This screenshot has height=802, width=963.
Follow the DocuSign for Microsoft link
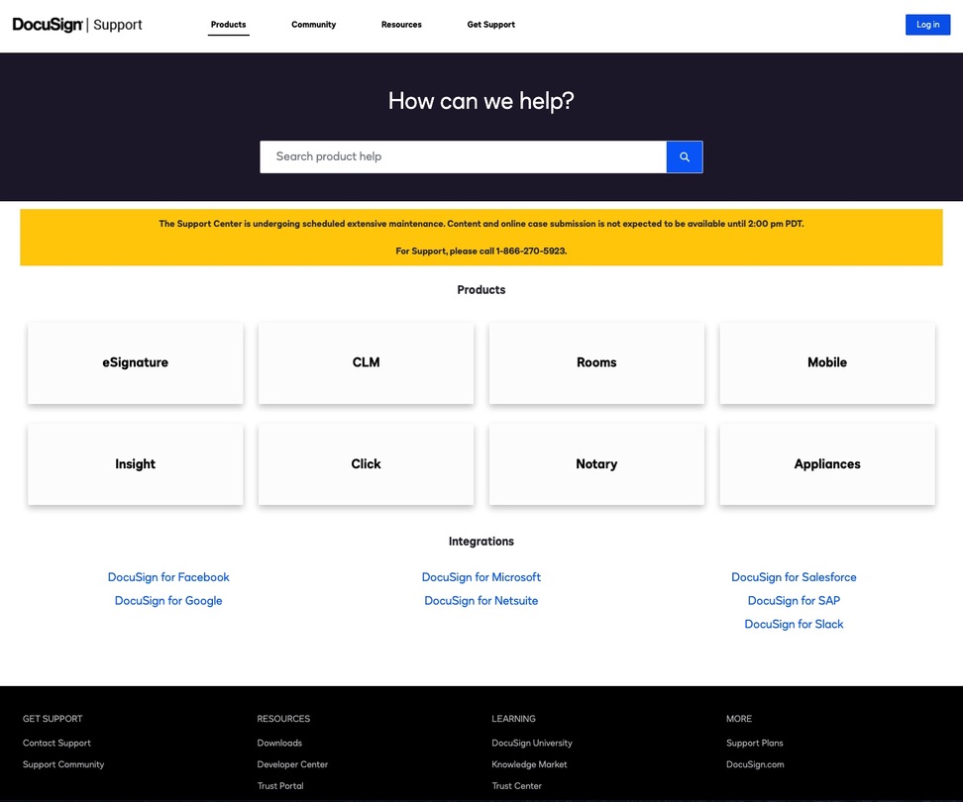(x=481, y=577)
